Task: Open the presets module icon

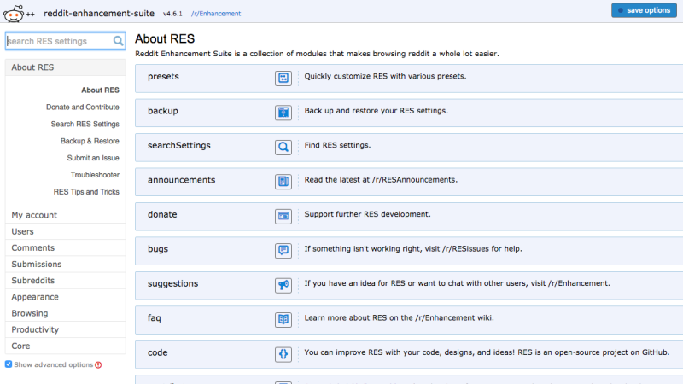Action: tap(283, 78)
